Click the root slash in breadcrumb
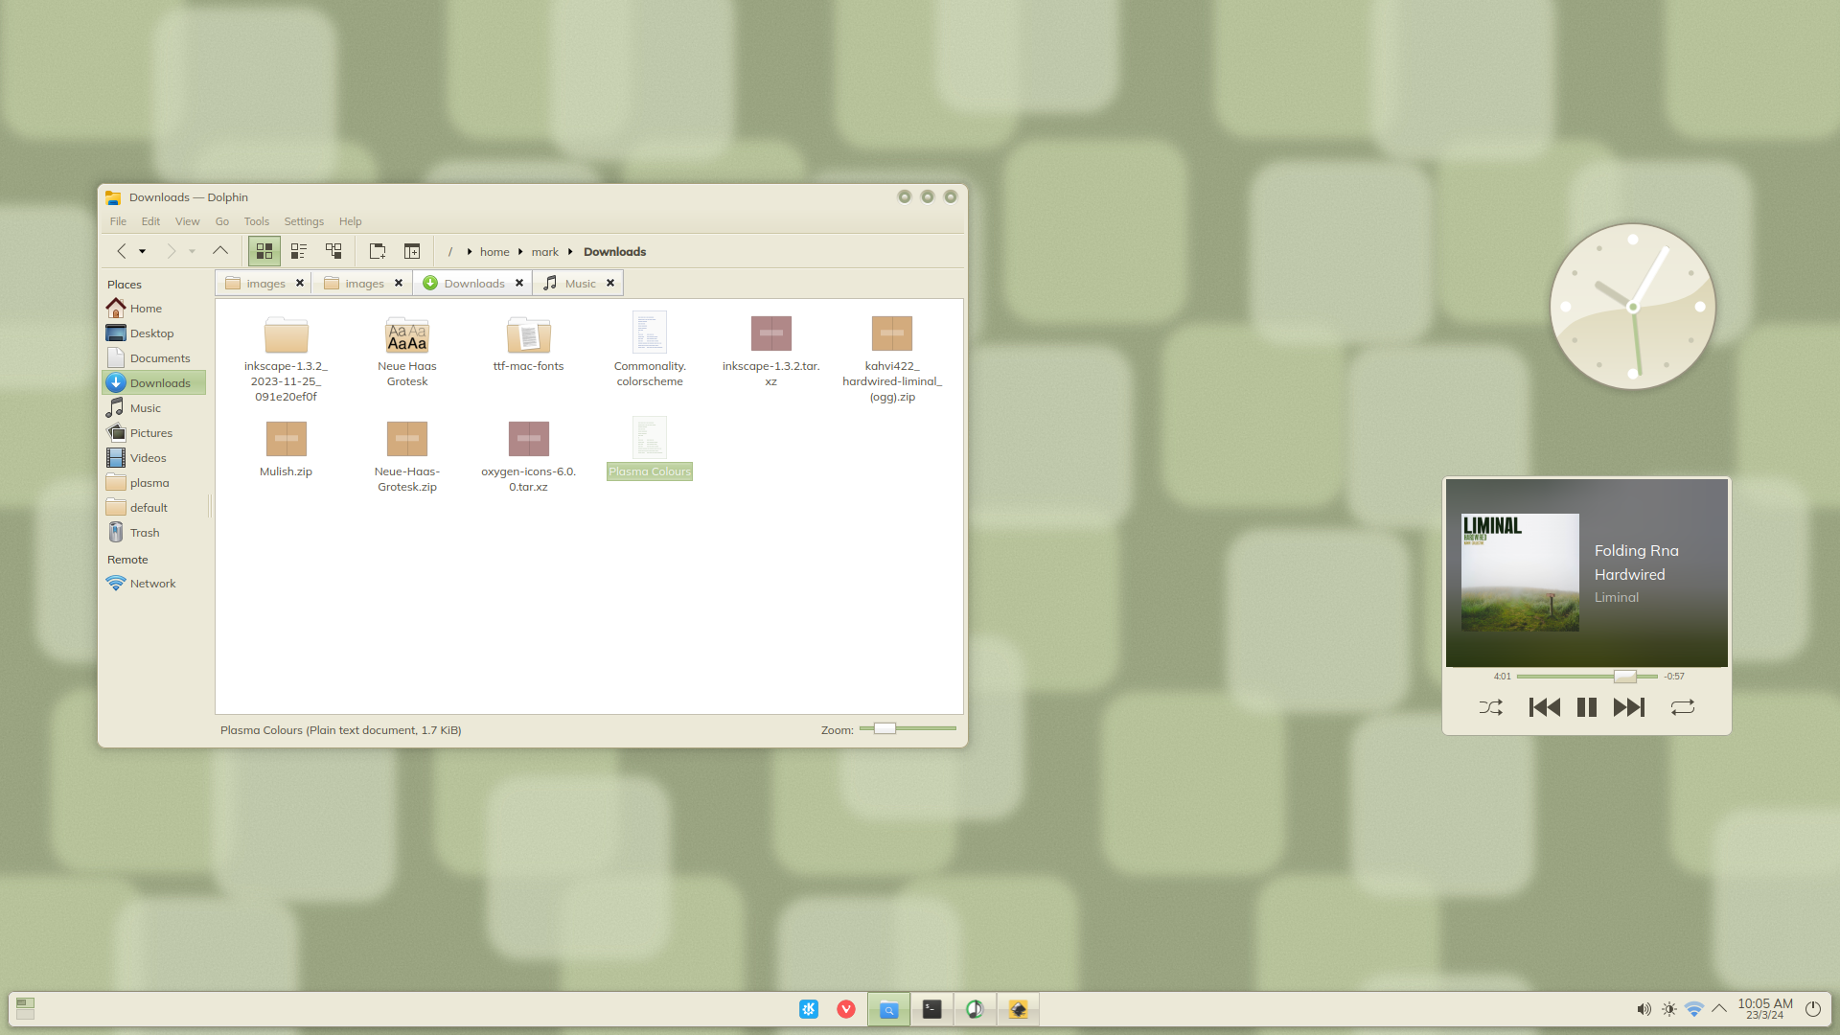Image resolution: width=1840 pixels, height=1035 pixels. [x=450, y=252]
